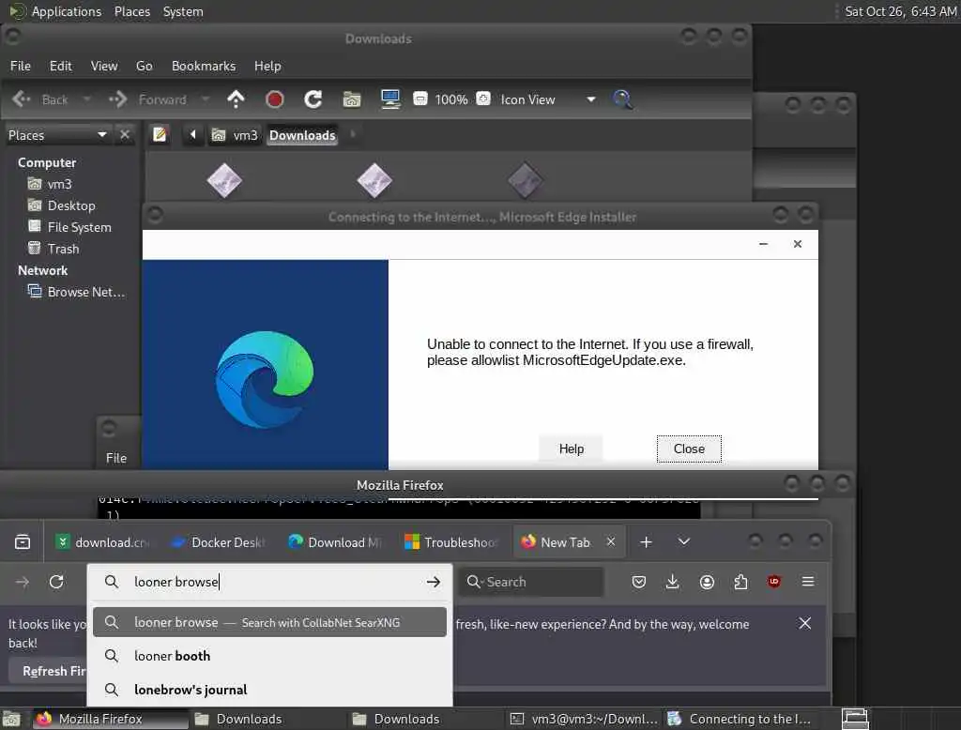The height and width of the screenshot is (730, 961).
Task: Switch to the Download Microsoft Edge tab
Action: pyautogui.click(x=335, y=541)
